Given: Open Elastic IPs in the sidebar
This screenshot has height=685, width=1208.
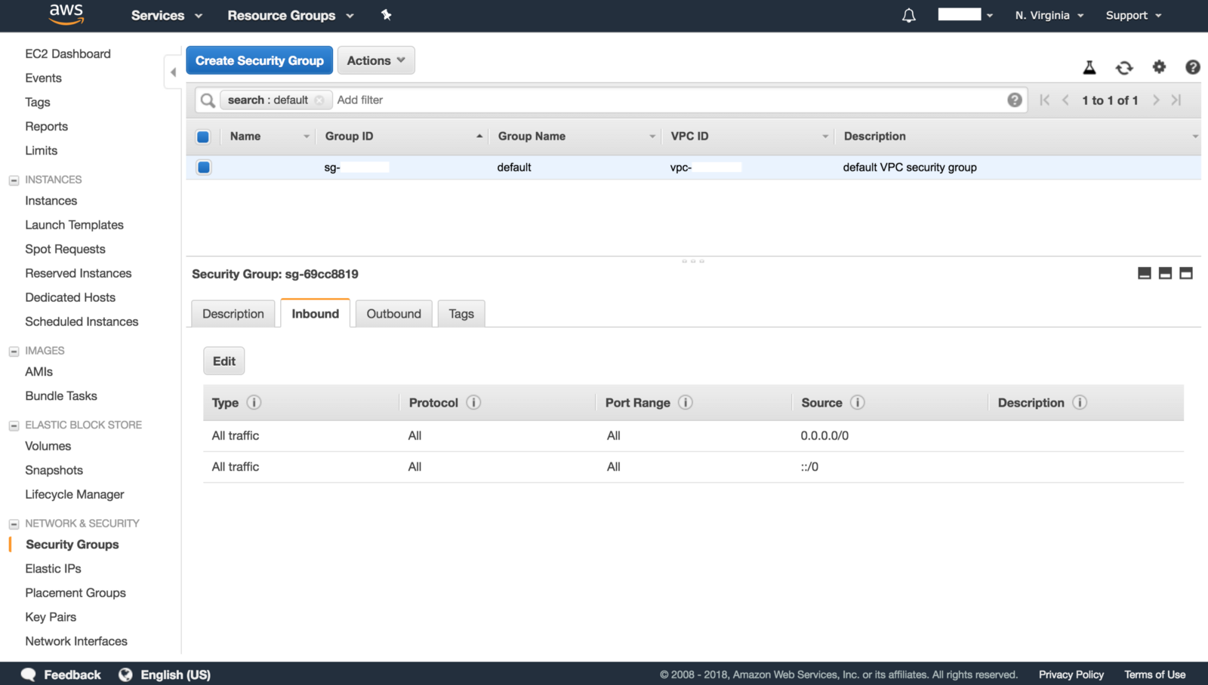Looking at the screenshot, I should coord(53,569).
